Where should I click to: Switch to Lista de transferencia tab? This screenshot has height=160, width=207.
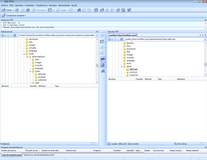point(12,155)
